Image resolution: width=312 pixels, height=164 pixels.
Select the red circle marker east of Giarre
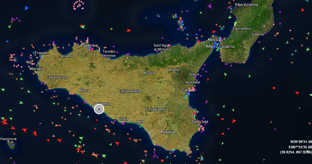(274, 88)
